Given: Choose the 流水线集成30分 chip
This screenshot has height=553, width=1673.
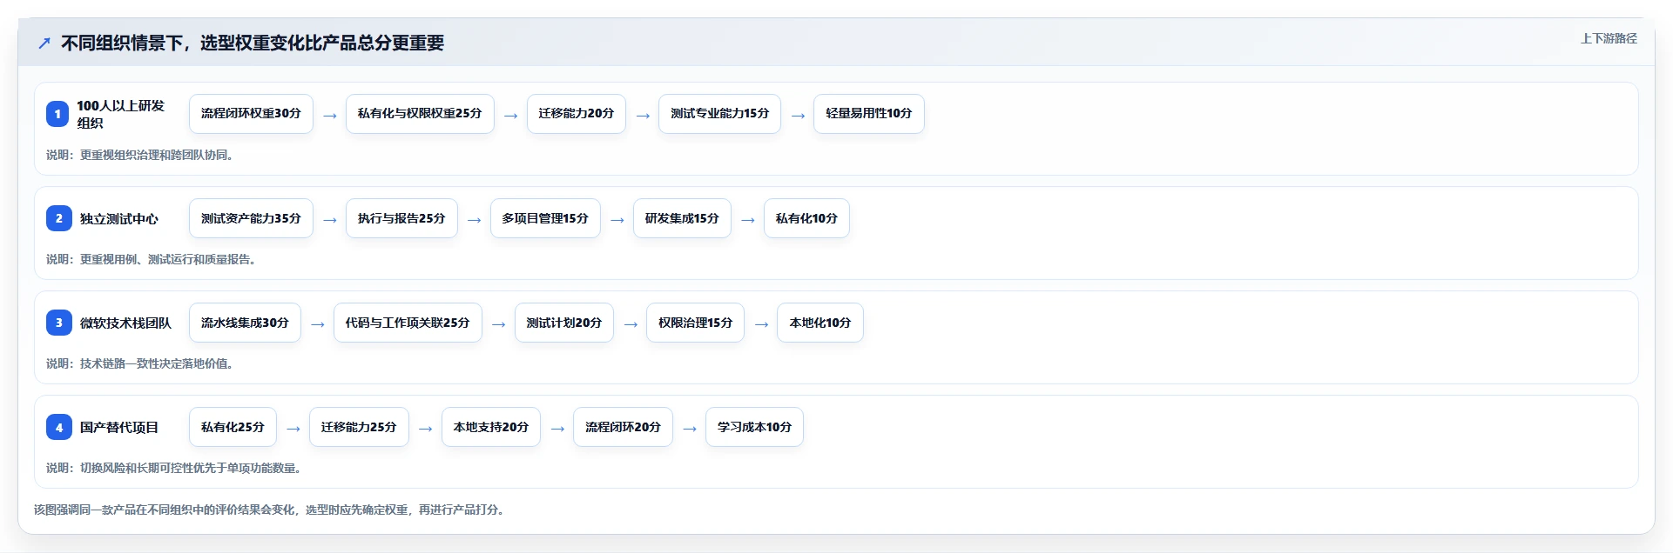Looking at the screenshot, I should pos(245,323).
